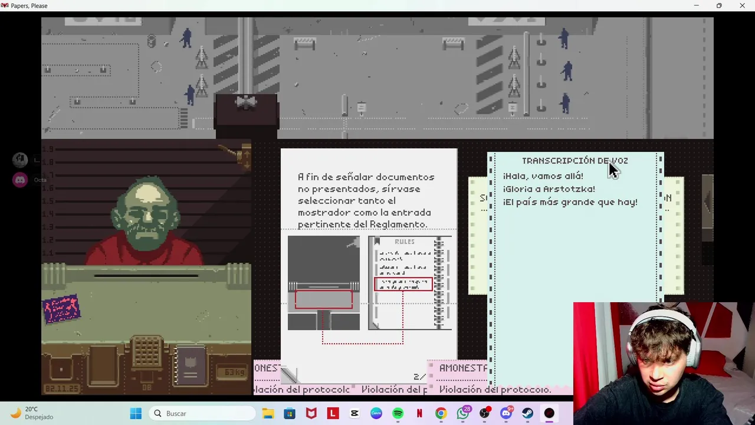Viewport: 755px width, 425px height.
Task: Select the line ¡Hala, vamos allá!
Action: pos(543,176)
